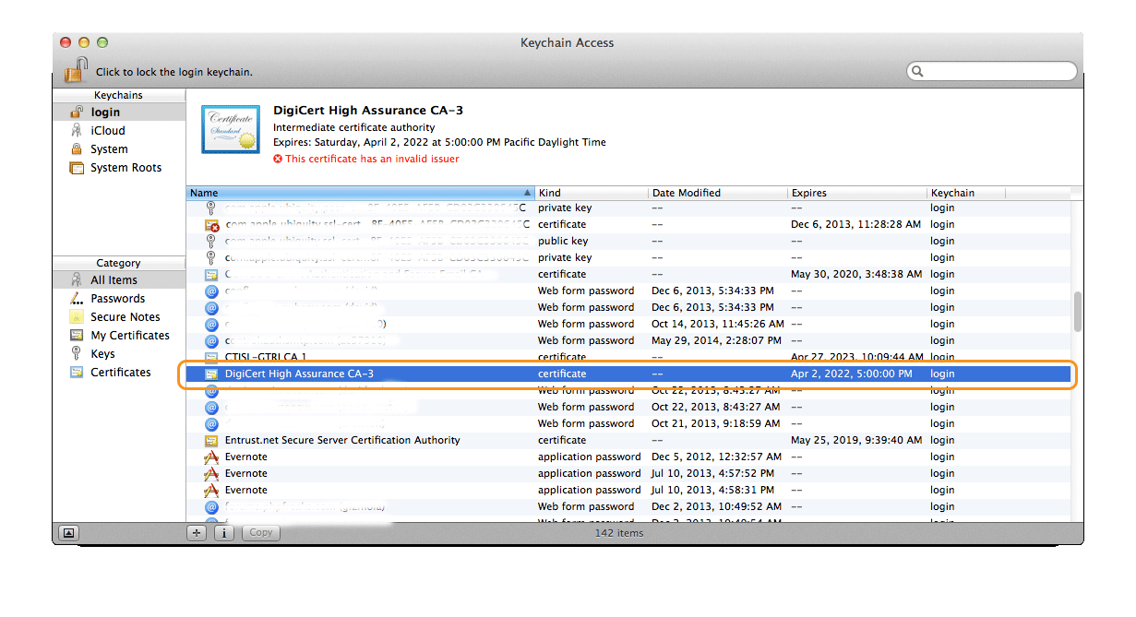The width and height of the screenshot is (1136, 617).
Task: Click the Copy button
Action: tap(261, 532)
